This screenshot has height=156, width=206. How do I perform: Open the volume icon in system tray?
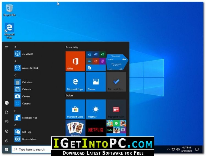178,149
